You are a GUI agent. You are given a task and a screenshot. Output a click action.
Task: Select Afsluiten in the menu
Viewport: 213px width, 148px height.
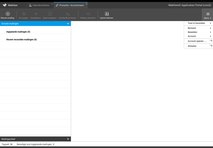point(192,46)
